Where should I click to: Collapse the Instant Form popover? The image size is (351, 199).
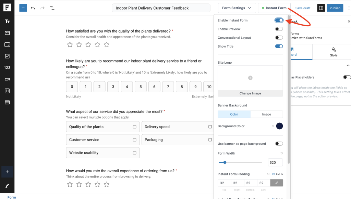coord(274,8)
